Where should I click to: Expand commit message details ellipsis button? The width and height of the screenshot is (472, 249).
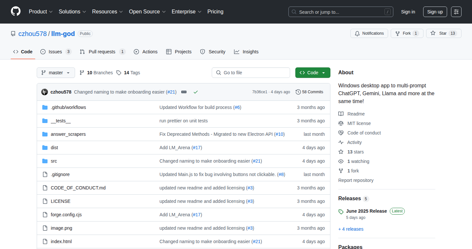point(184,92)
